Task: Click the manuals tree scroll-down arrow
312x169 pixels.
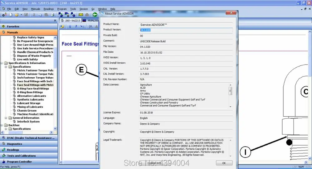Action: tap(55, 129)
